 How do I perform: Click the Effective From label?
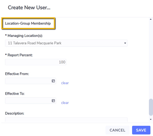[17, 74]
